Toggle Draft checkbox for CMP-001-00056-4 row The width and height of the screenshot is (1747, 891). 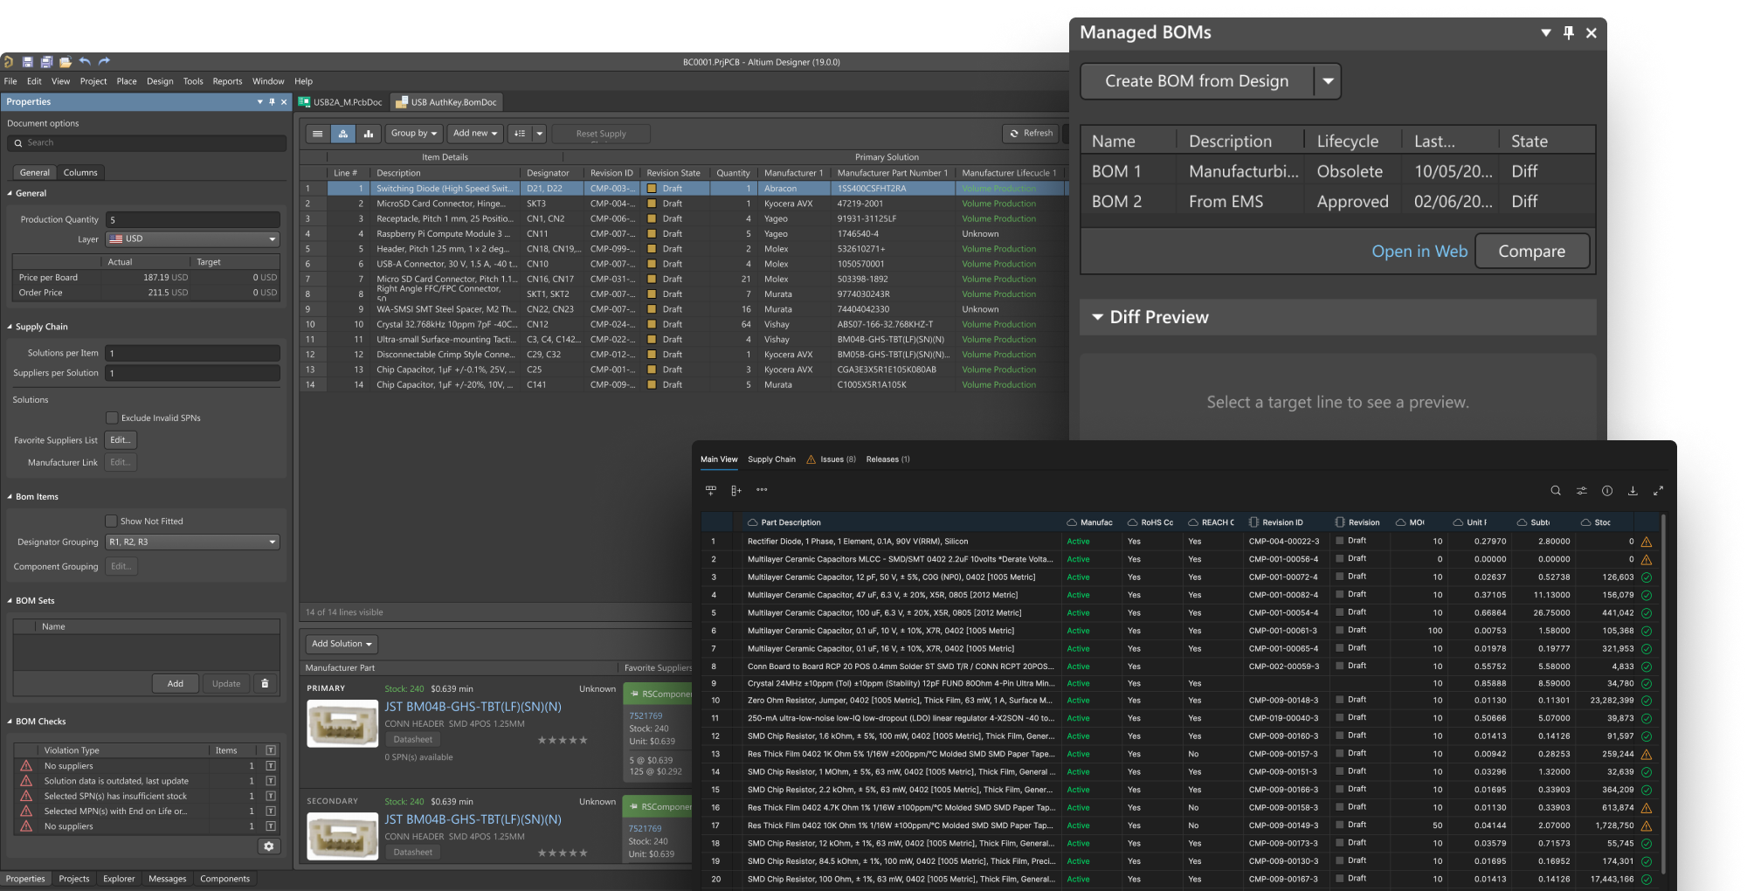1339,558
